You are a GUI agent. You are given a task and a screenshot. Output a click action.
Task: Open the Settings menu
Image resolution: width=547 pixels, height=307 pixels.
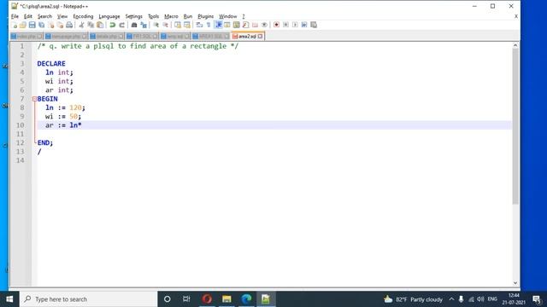point(134,16)
